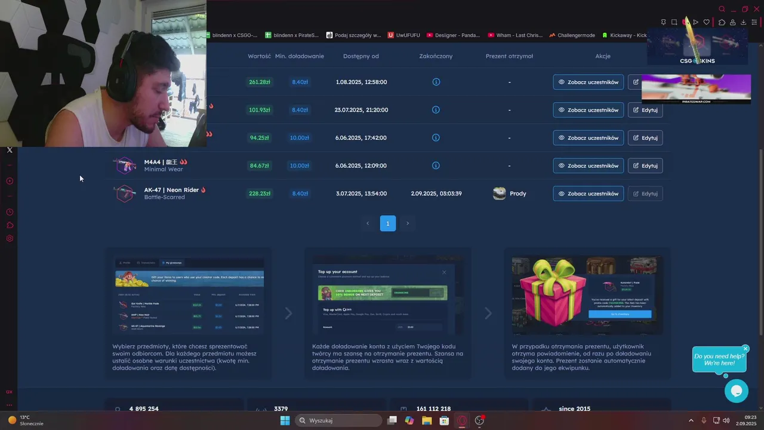The width and height of the screenshot is (764, 430).
Task: Open 'Designer - Panda...' bookmark
Action: click(453, 35)
